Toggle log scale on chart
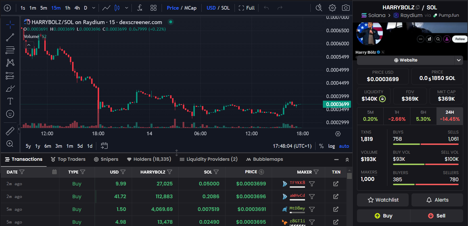This screenshot has width=468, height=226. (x=331, y=146)
